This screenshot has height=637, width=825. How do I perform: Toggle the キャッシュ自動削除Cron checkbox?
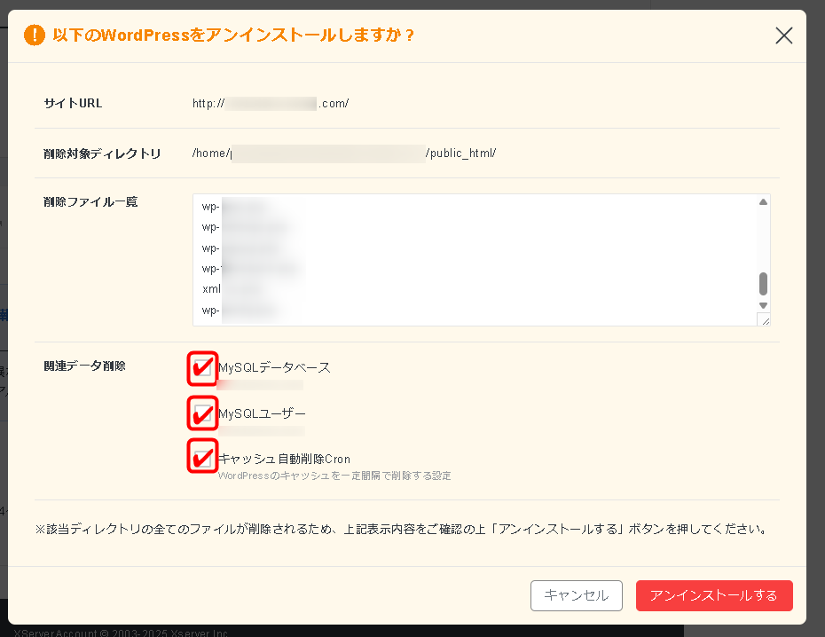pyautogui.click(x=202, y=457)
